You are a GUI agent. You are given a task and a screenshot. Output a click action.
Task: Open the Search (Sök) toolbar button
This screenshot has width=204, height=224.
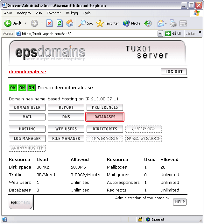86,23
